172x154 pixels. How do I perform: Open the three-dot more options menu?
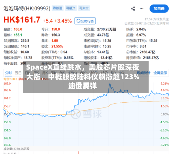tap(141, 9)
